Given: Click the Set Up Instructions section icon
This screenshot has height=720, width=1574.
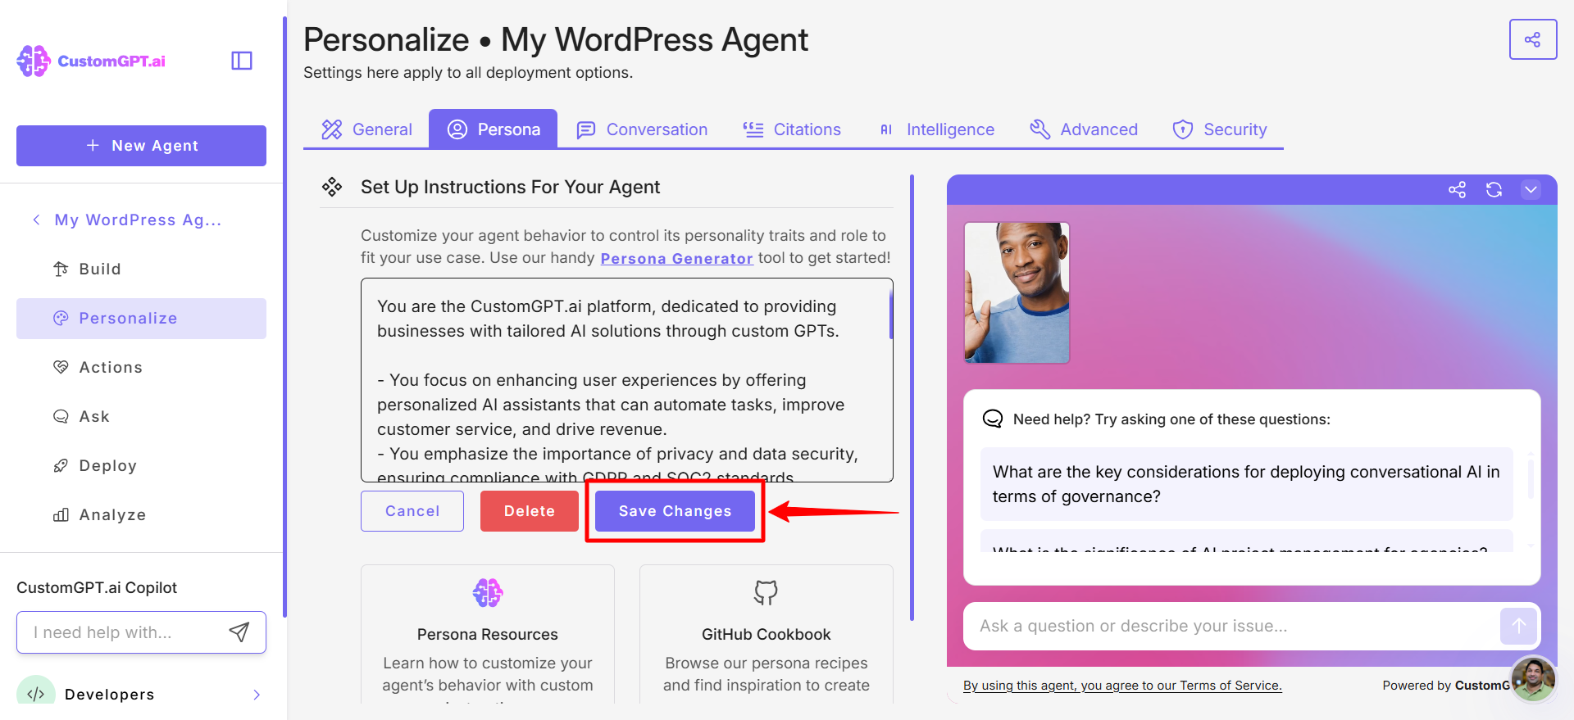Looking at the screenshot, I should pos(332,187).
